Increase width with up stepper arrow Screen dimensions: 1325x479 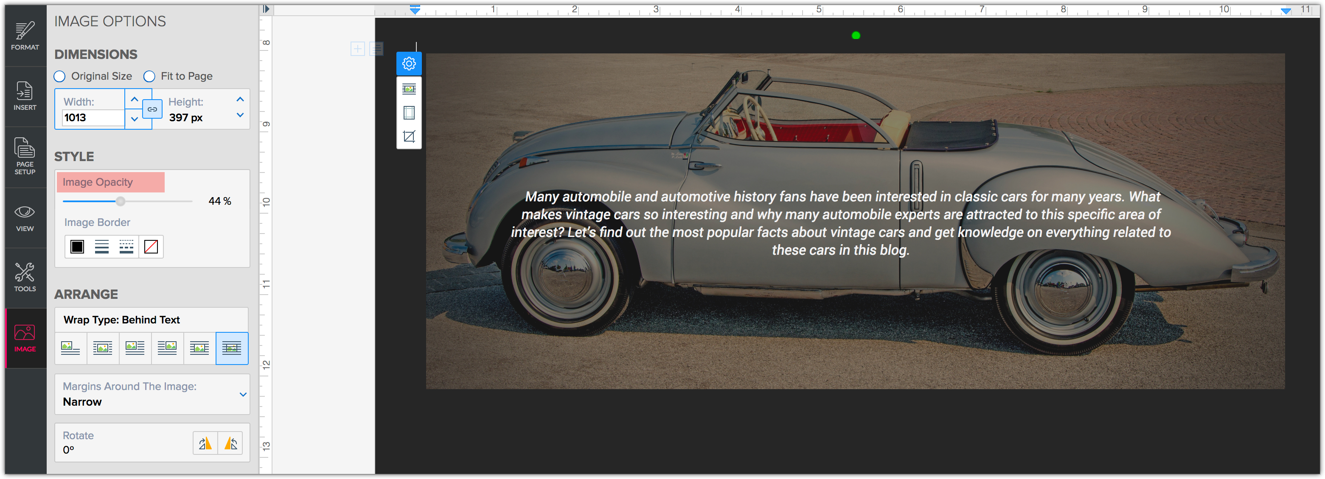coord(134,99)
